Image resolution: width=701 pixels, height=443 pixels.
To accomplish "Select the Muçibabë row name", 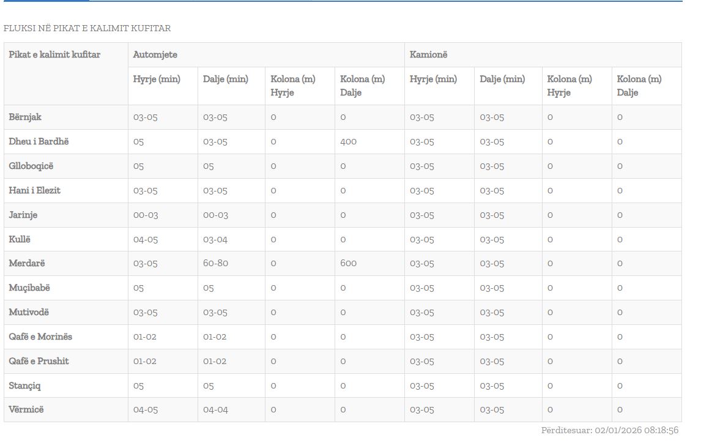I will pos(29,288).
